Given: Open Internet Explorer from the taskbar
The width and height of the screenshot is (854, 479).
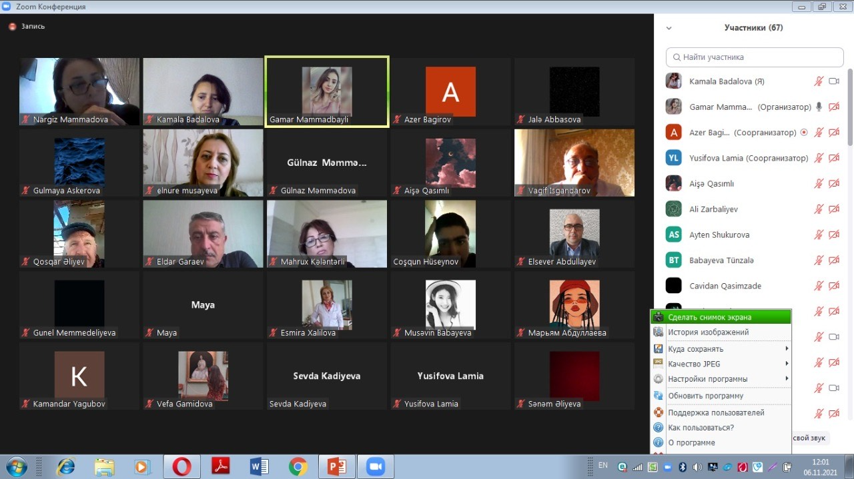Looking at the screenshot, I should point(66,466).
